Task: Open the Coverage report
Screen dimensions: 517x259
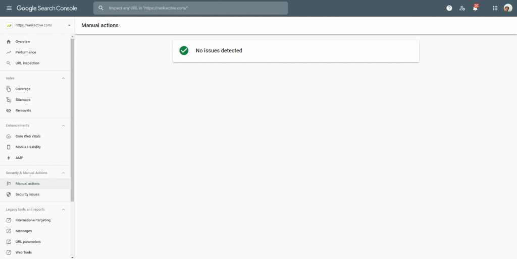Action: coord(35,89)
